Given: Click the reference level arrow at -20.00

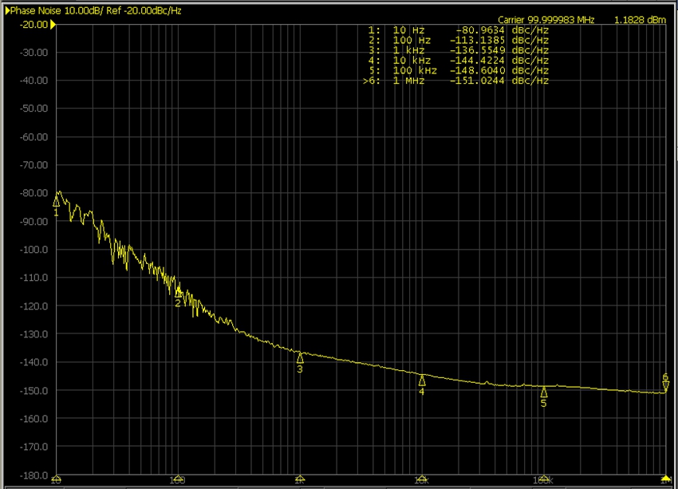Looking at the screenshot, I should coord(53,25).
